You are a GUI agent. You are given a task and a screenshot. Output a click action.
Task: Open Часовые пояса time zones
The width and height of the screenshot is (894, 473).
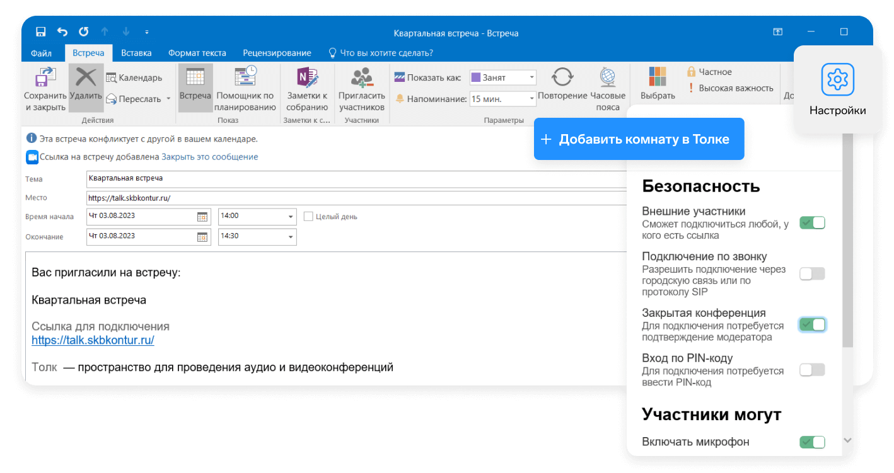point(608,77)
